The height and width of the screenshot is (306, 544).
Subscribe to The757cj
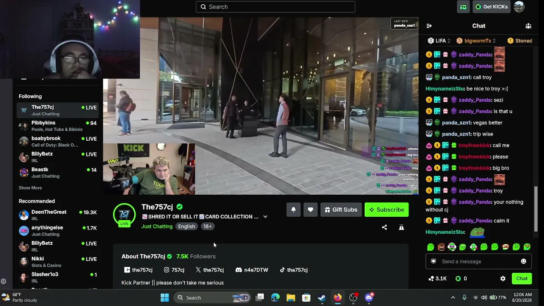coord(386,210)
